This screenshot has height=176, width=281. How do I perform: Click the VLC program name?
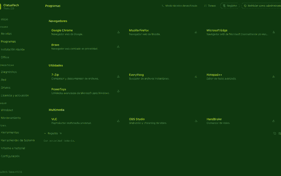54,119
